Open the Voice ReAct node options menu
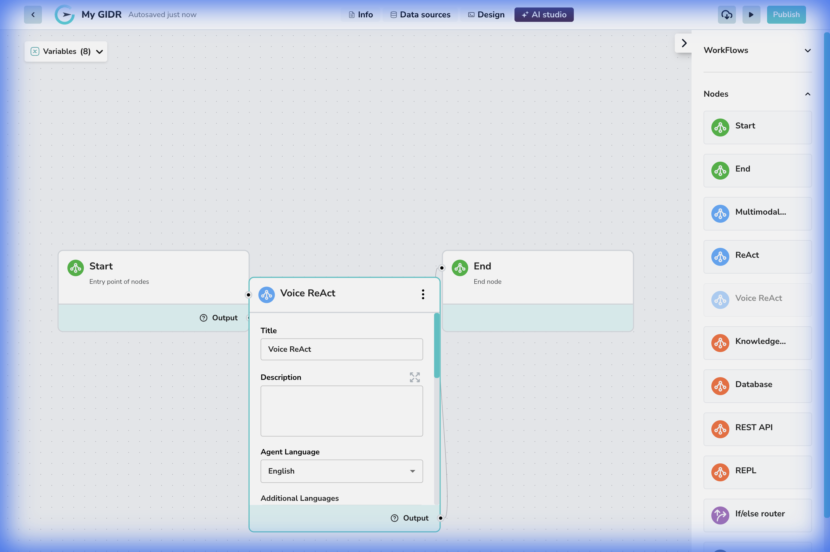Viewport: 830px width, 552px height. click(423, 294)
